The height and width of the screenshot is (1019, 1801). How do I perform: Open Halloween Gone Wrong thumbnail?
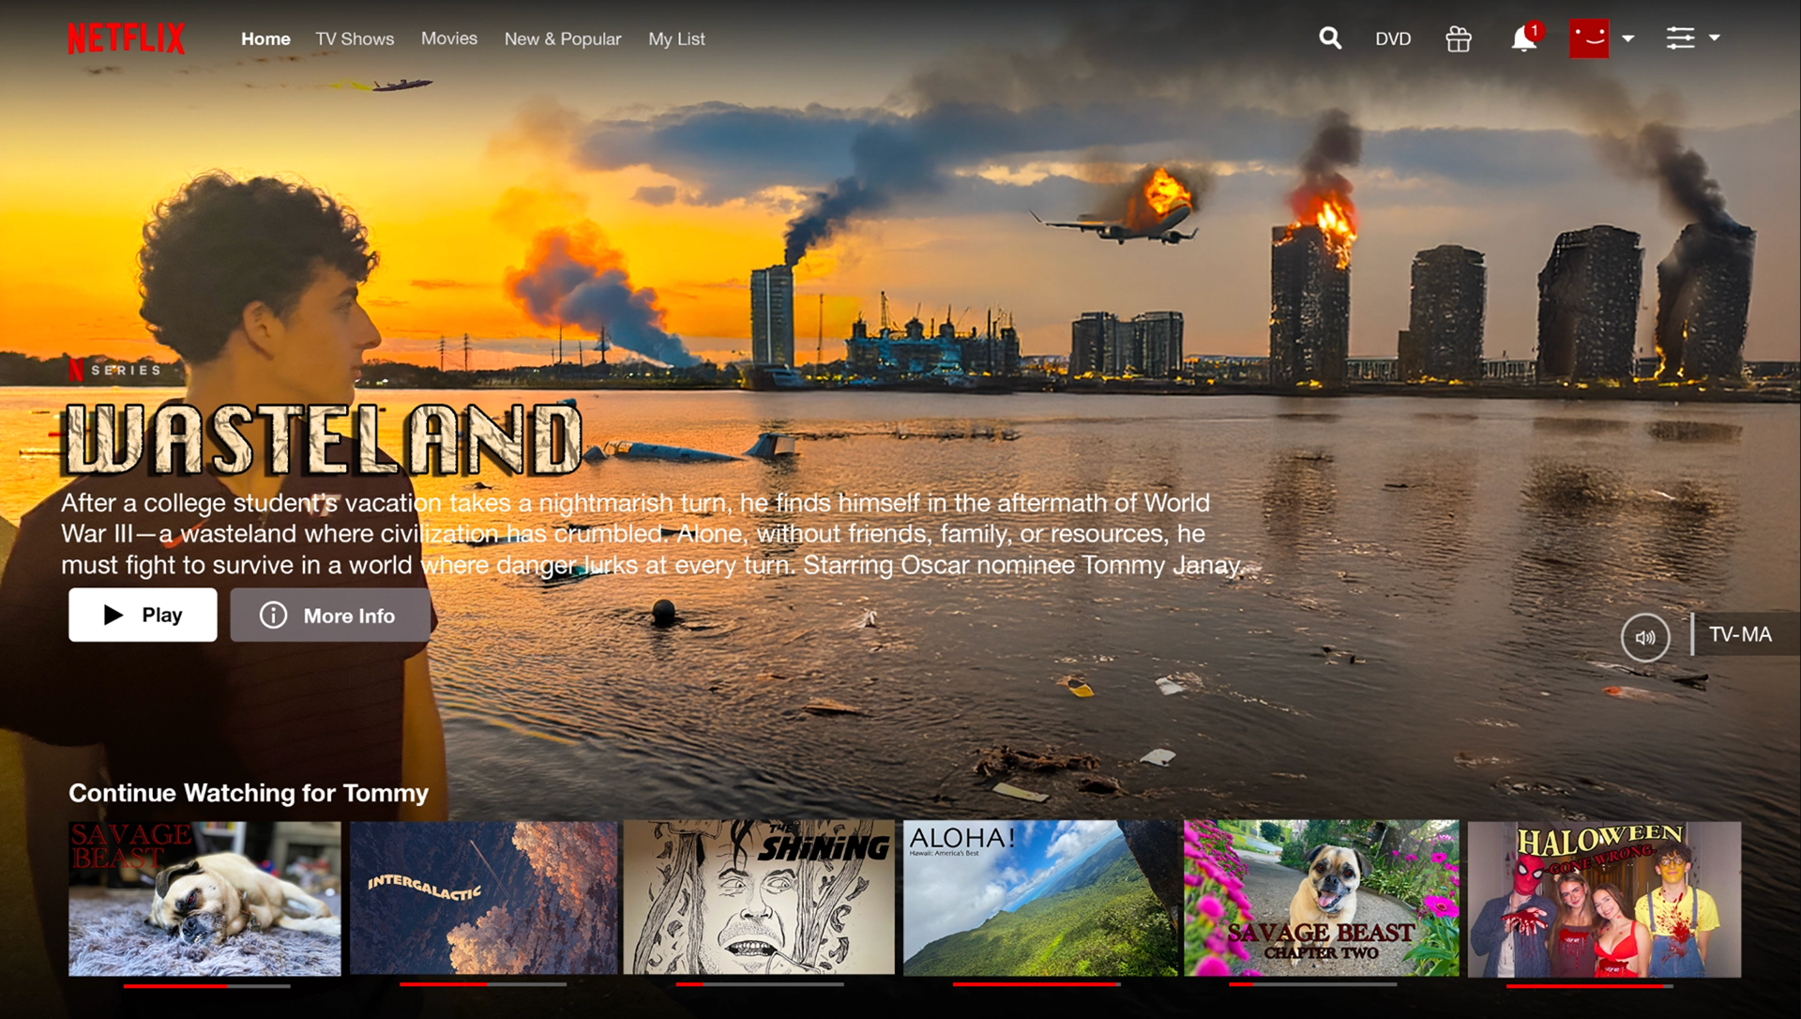1604,899
